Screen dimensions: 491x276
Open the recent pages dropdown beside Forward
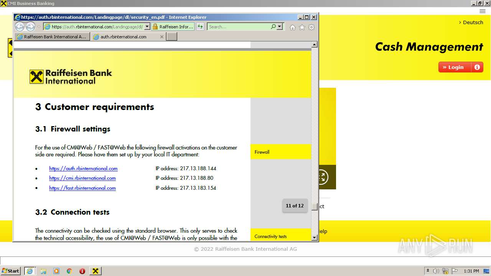click(39, 27)
